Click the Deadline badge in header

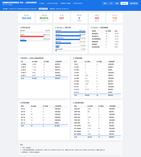(43, 9)
